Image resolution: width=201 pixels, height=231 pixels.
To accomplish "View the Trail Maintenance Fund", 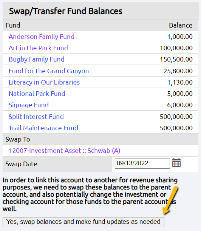I will (43, 128).
